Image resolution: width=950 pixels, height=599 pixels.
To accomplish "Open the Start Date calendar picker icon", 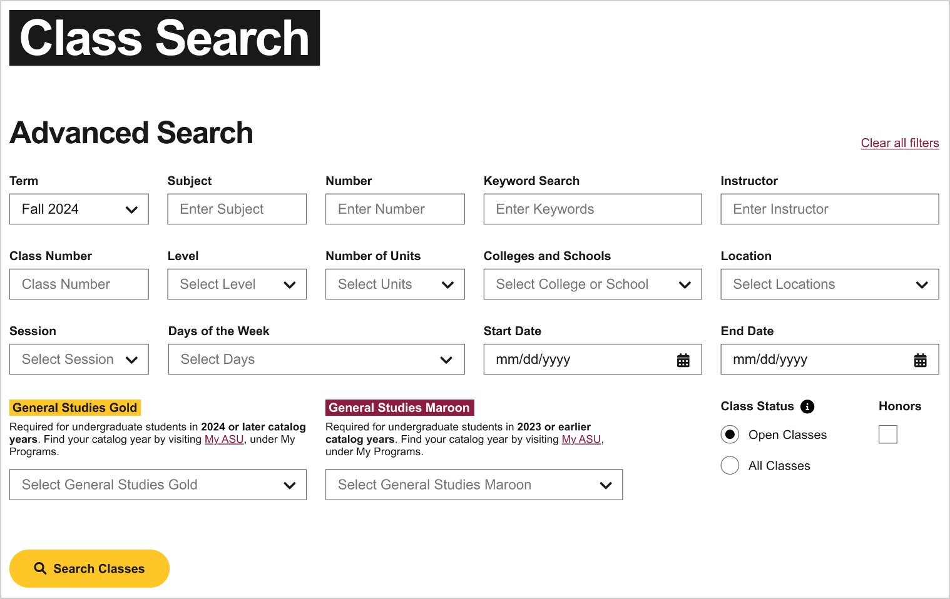I will click(683, 360).
